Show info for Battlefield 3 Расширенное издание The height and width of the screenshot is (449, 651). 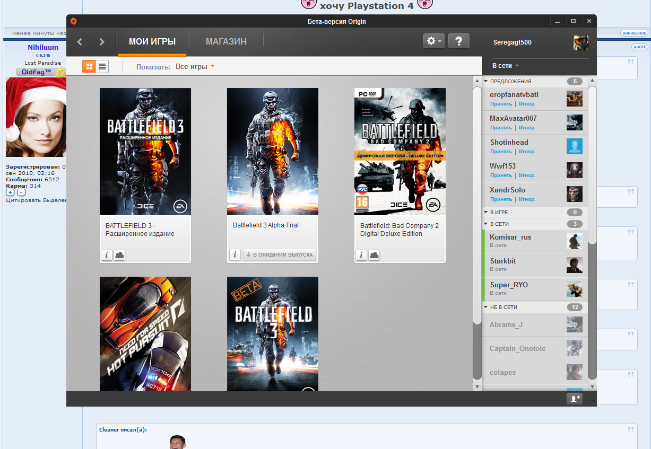coord(107,255)
